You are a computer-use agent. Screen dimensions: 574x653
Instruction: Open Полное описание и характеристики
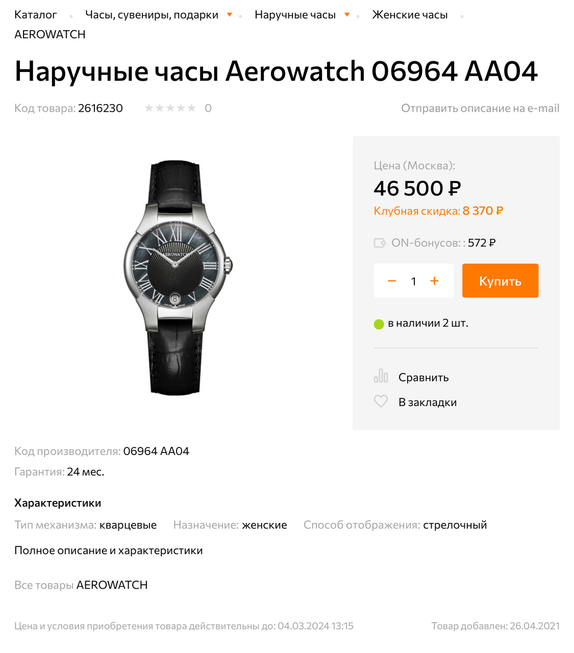coord(109,550)
